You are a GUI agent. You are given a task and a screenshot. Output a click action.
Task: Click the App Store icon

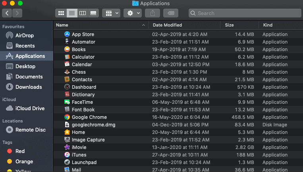tap(67, 34)
